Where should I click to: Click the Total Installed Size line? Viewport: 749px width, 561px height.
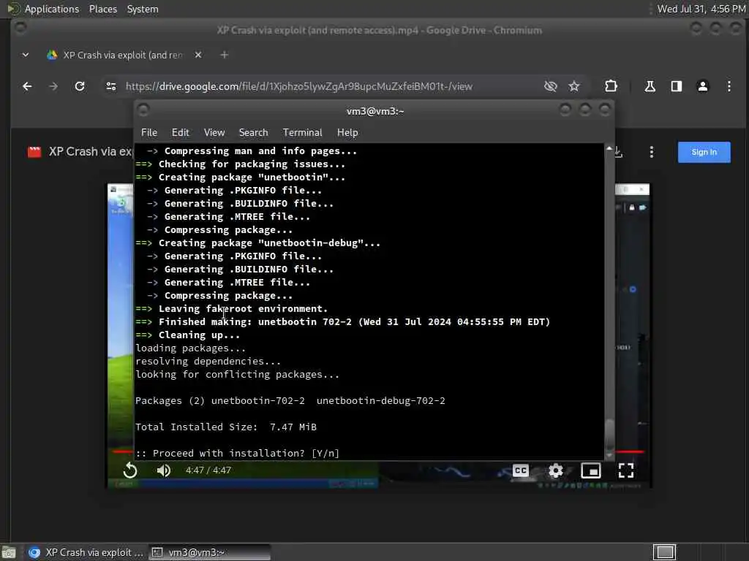[226, 427]
